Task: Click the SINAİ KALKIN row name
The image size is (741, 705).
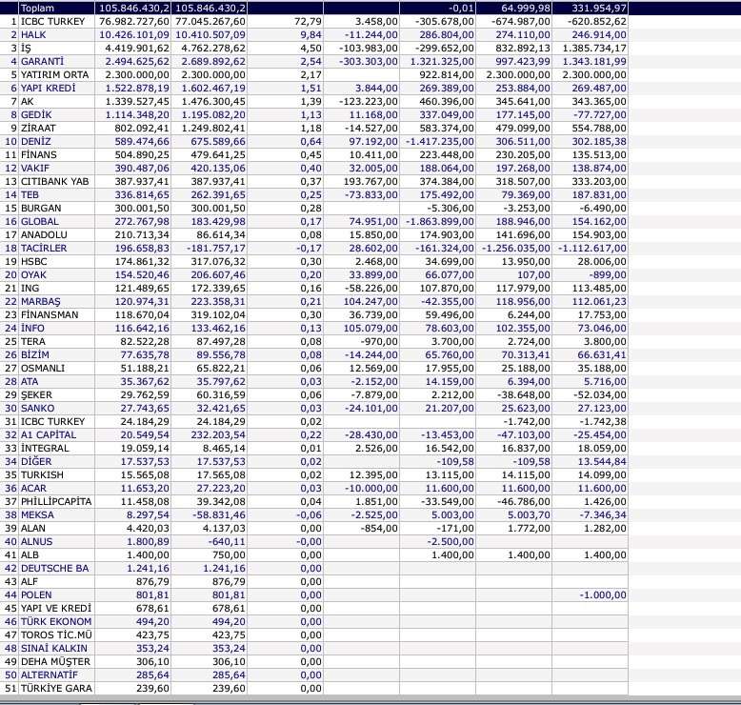Action: 54,648
